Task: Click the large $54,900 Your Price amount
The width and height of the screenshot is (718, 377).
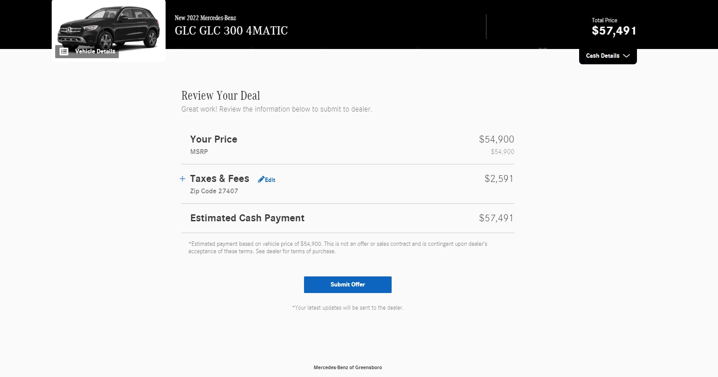Action: [x=496, y=139]
